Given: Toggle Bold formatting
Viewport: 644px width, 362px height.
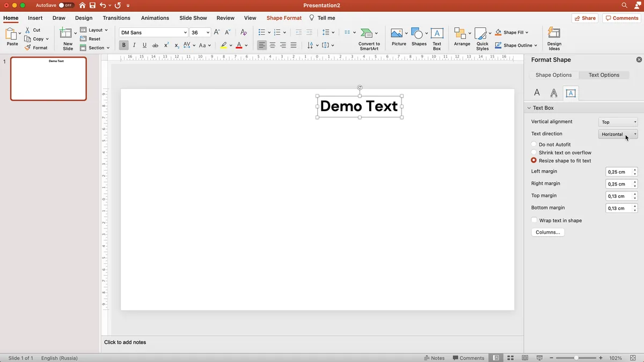Looking at the screenshot, I should tap(123, 46).
